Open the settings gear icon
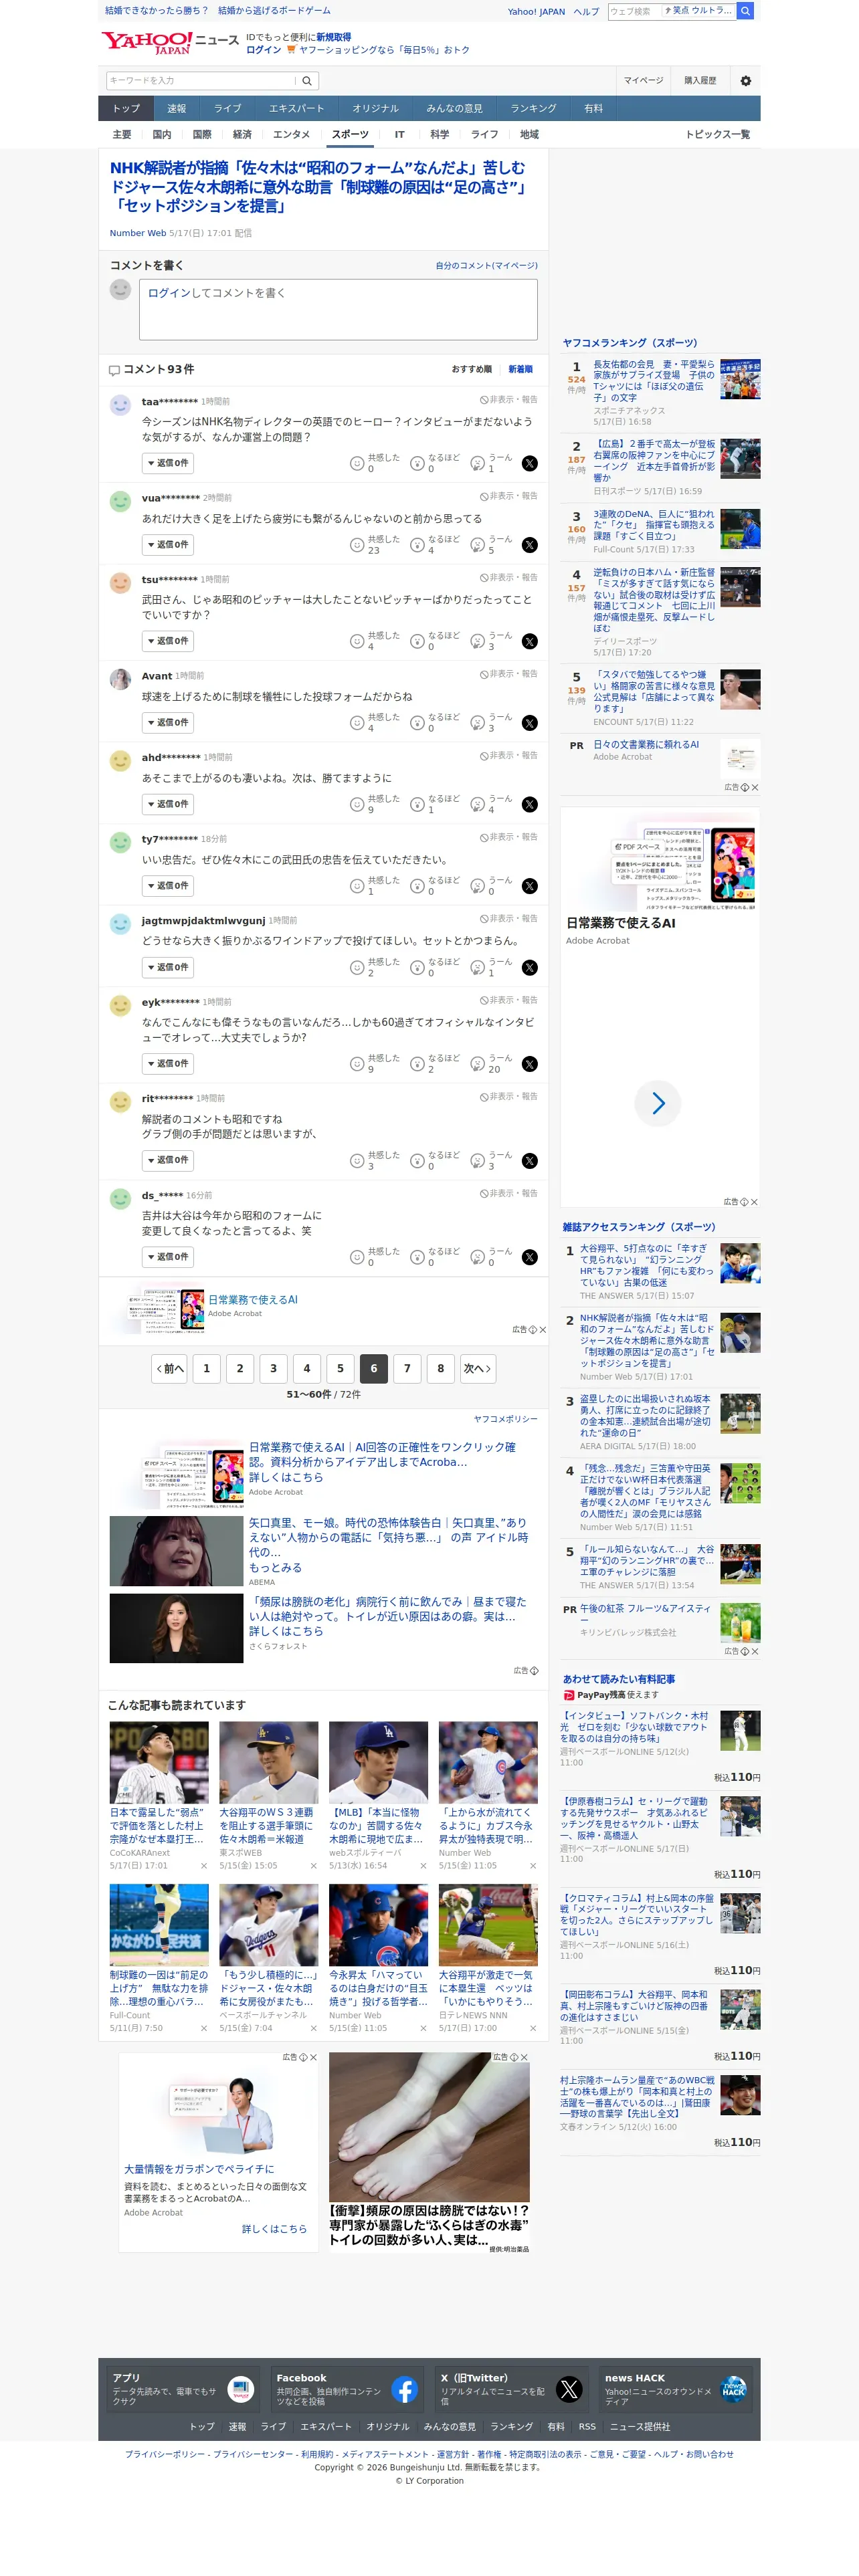Viewport: 859px width, 2576px height. pos(745,81)
